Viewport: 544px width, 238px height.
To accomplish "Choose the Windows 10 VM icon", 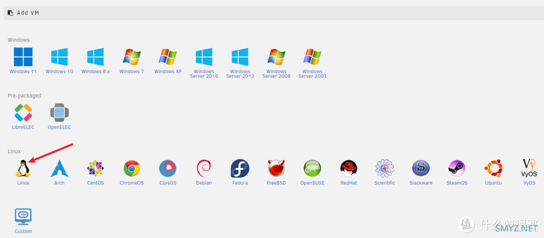I will pos(59,57).
